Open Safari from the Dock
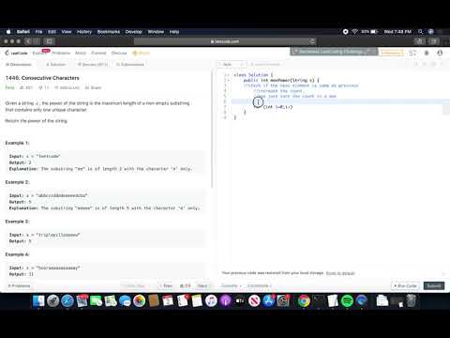 67,301
